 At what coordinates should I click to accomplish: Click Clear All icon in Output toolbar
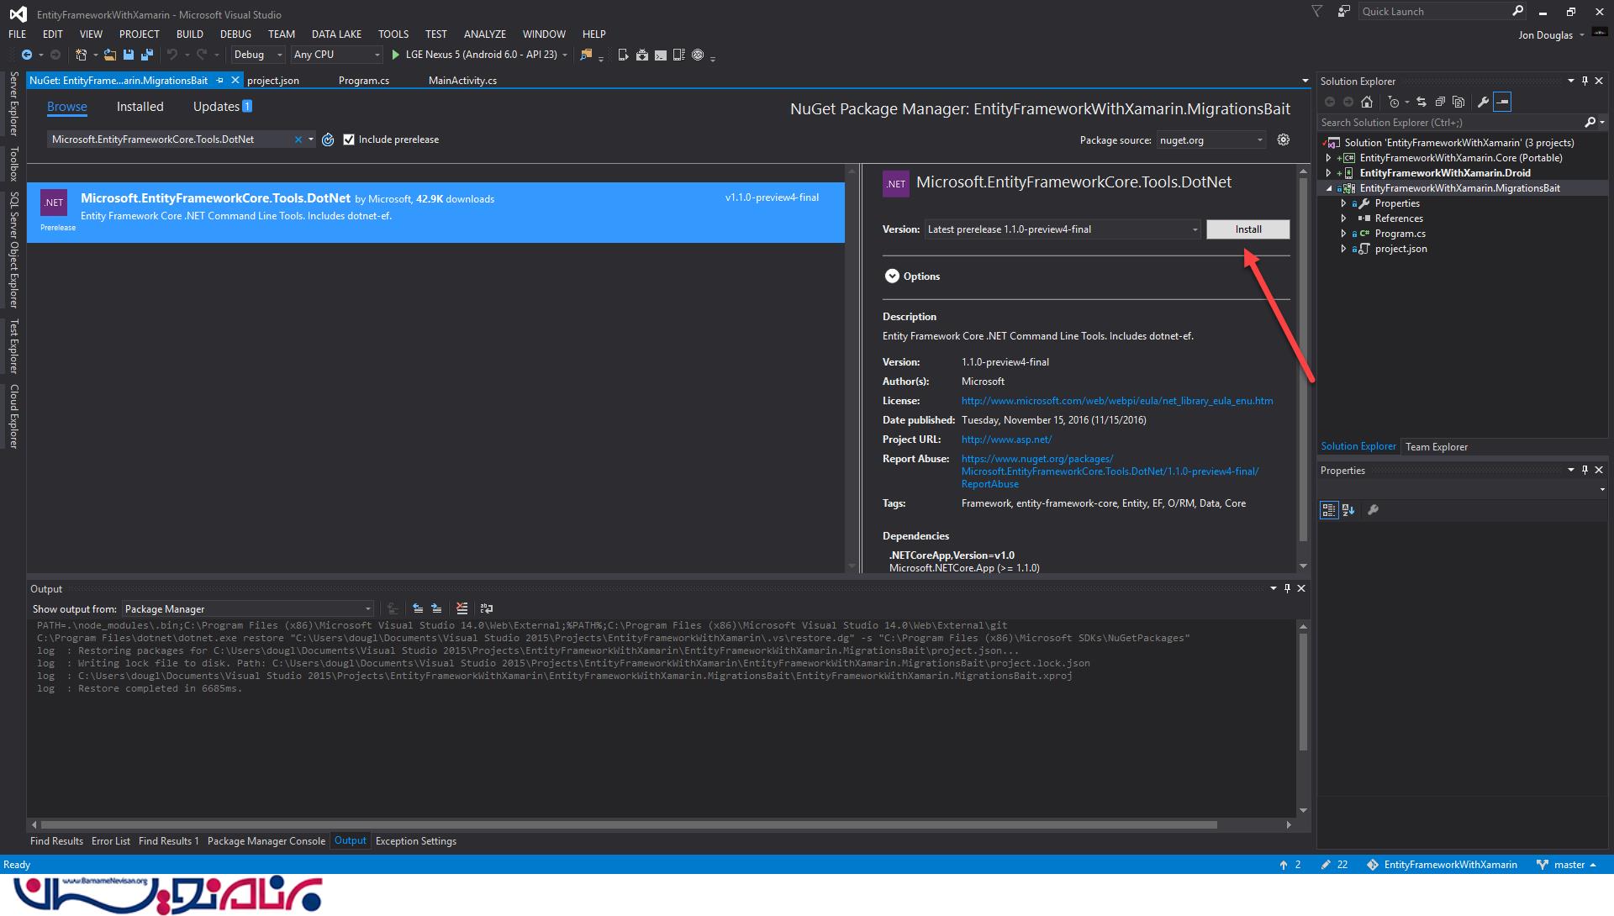point(462,608)
